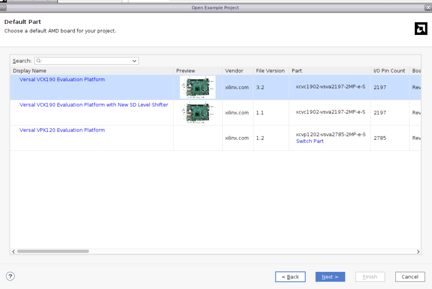Click the VCK190 board preview thumbnail
Image resolution: width=432 pixels, height=289 pixels.
pos(197,87)
